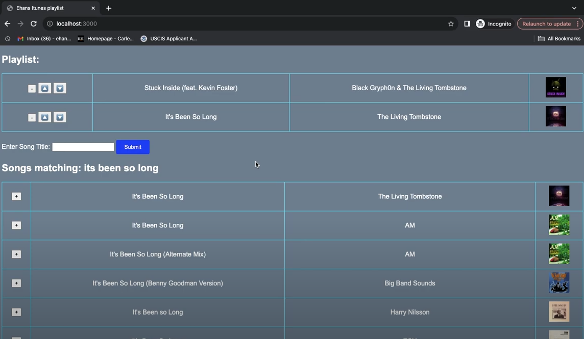
Task: Move Stuck Inside up in playlist
Action: point(45,88)
